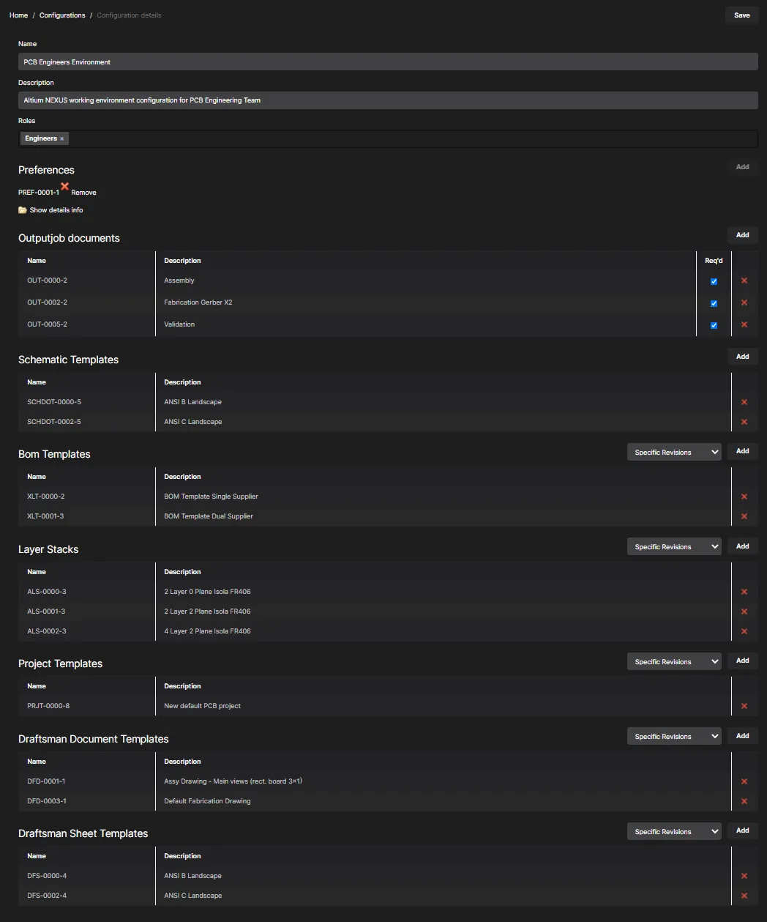This screenshot has width=767, height=922.
Task: Remove the SCHDOT-0002-5 schematic template
Action: pyautogui.click(x=744, y=423)
